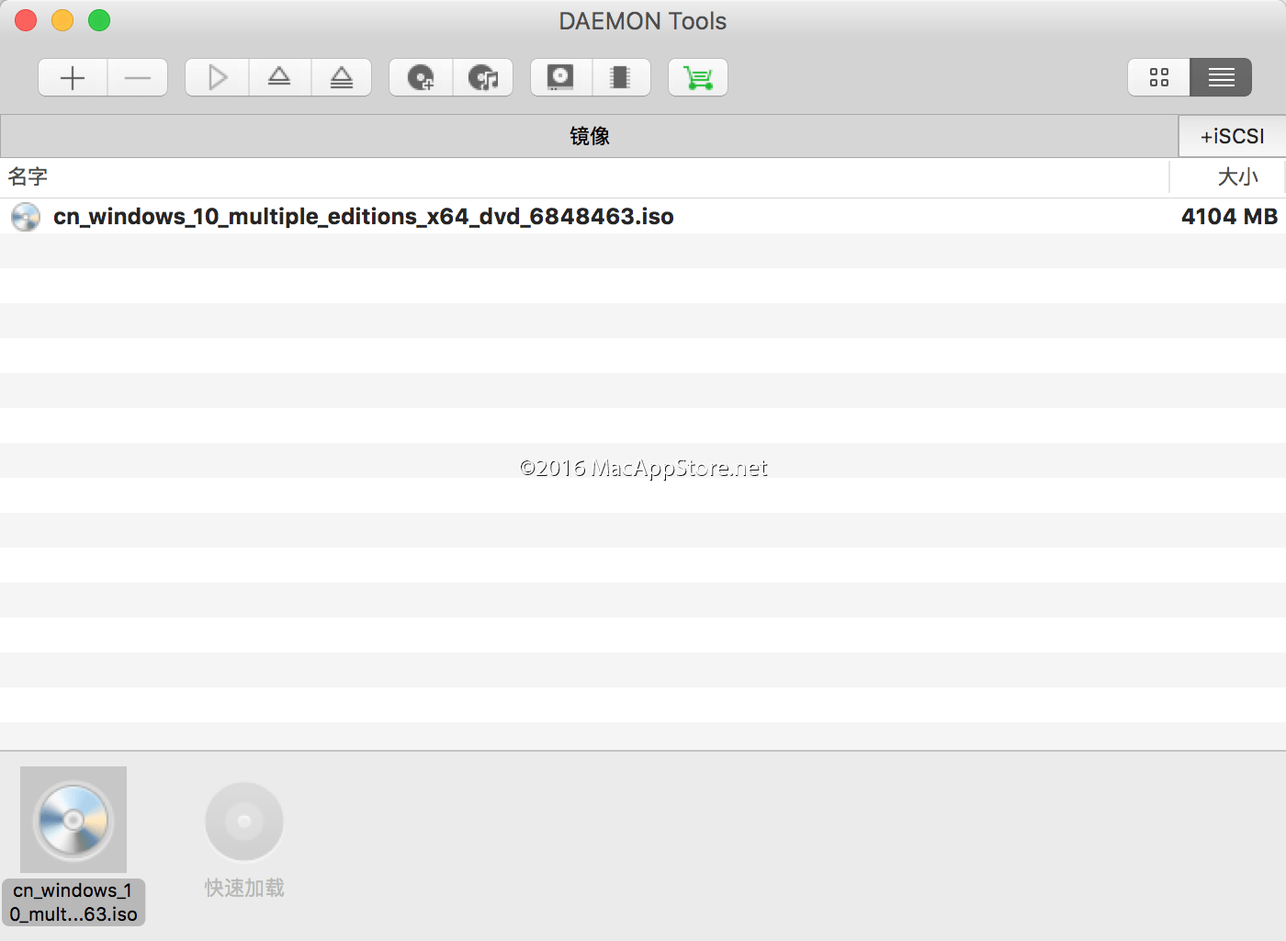Click the memory chip icon in toolbar
This screenshot has height=941, width=1286.
point(621,78)
